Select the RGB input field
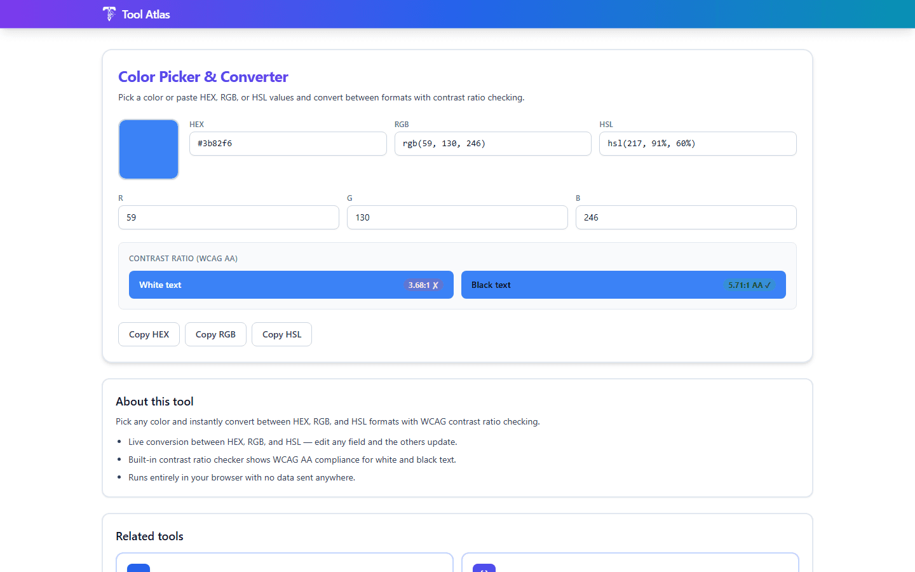The image size is (915, 572). point(492,143)
